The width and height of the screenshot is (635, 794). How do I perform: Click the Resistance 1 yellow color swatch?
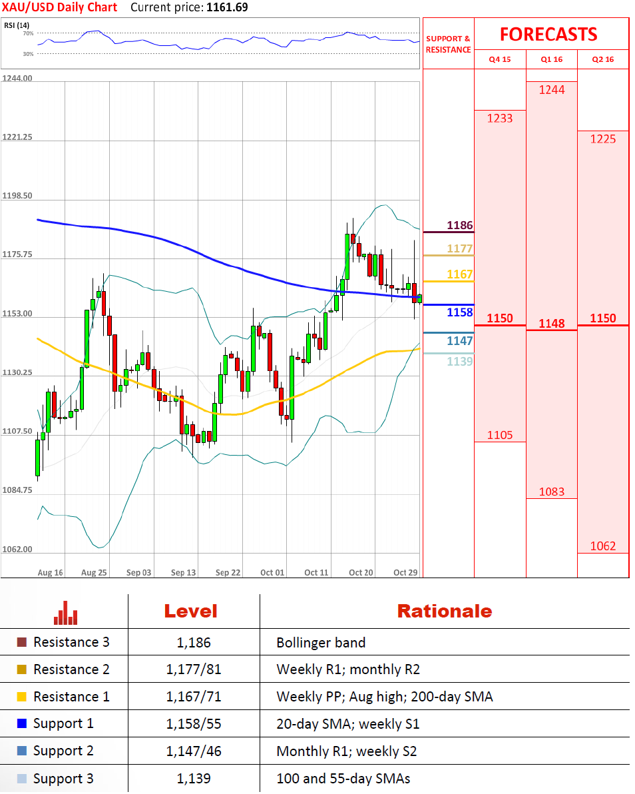coord(22,697)
